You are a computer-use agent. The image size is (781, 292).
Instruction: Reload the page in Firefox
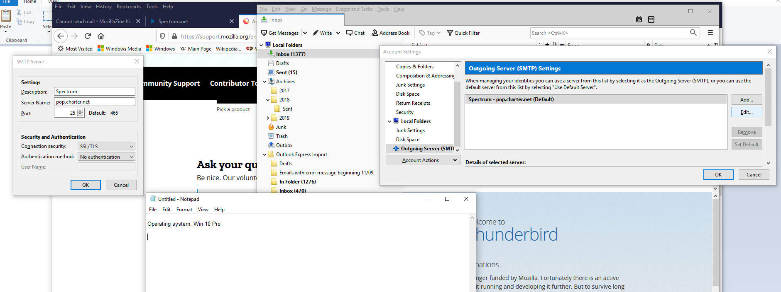pos(88,36)
